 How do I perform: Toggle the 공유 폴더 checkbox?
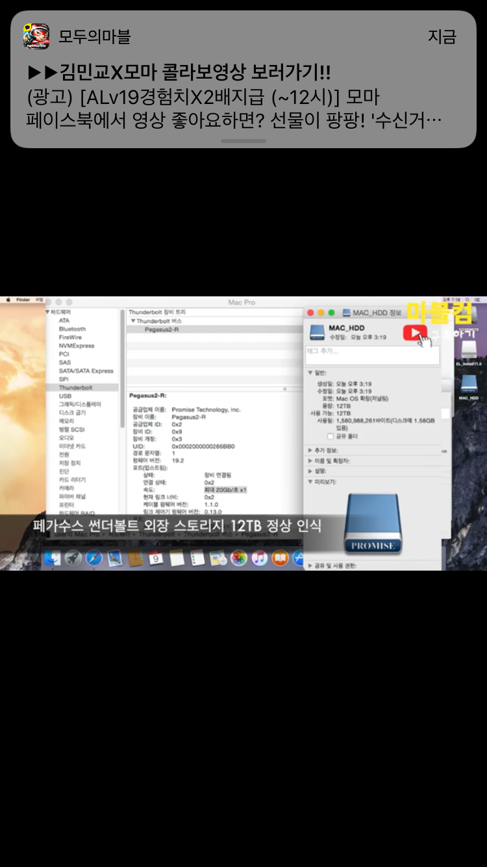pos(331,437)
